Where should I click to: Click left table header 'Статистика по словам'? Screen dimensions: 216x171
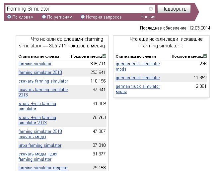(39, 56)
